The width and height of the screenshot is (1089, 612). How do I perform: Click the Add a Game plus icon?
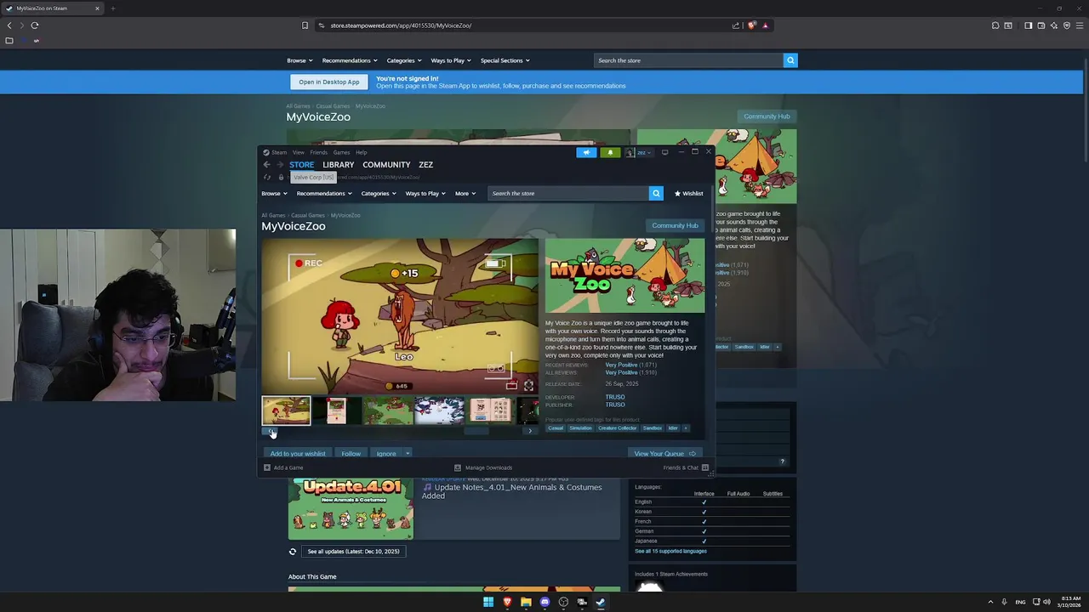[x=267, y=467]
